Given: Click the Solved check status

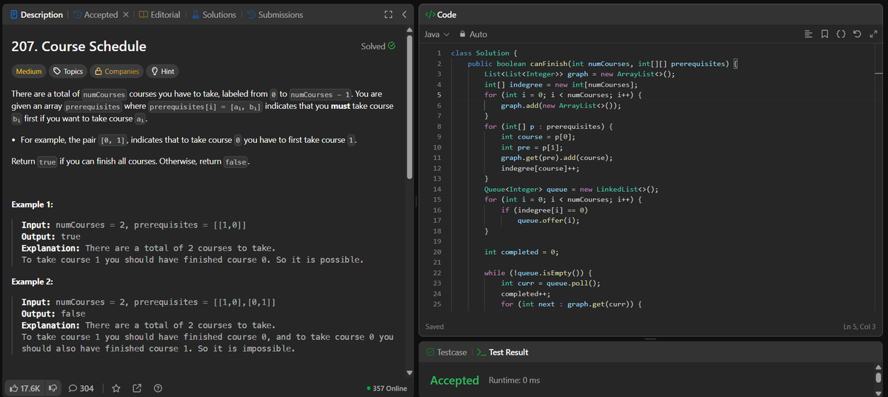Looking at the screenshot, I should pos(378,47).
